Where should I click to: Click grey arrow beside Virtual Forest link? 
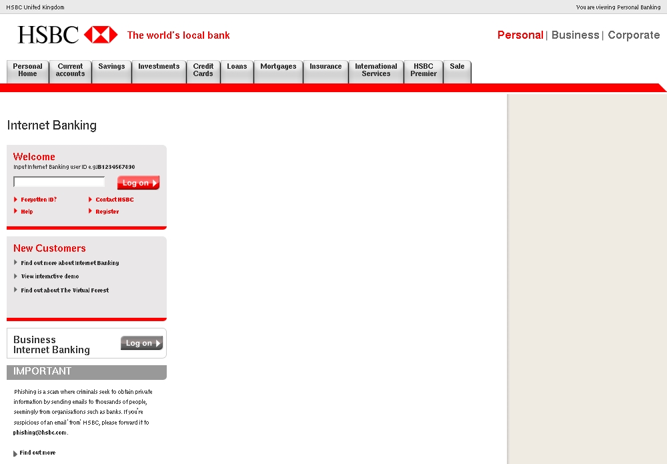(x=15, y=290)
